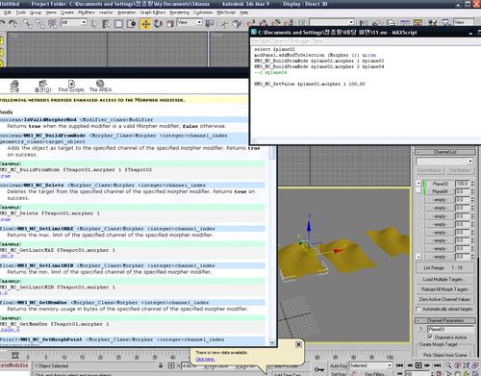This screenshot has height=376, width=481.
Task: Adjust the Plane04 channel value spinner
Action: tap(472, 191)
